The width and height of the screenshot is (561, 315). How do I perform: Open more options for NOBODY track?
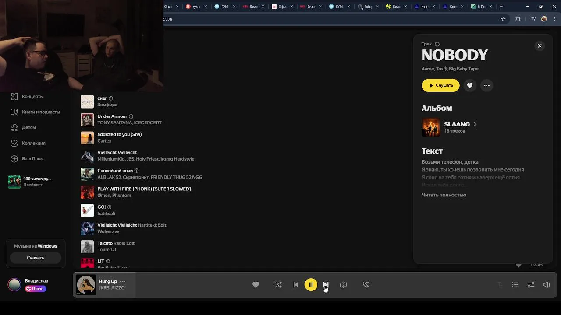[486, 85]
